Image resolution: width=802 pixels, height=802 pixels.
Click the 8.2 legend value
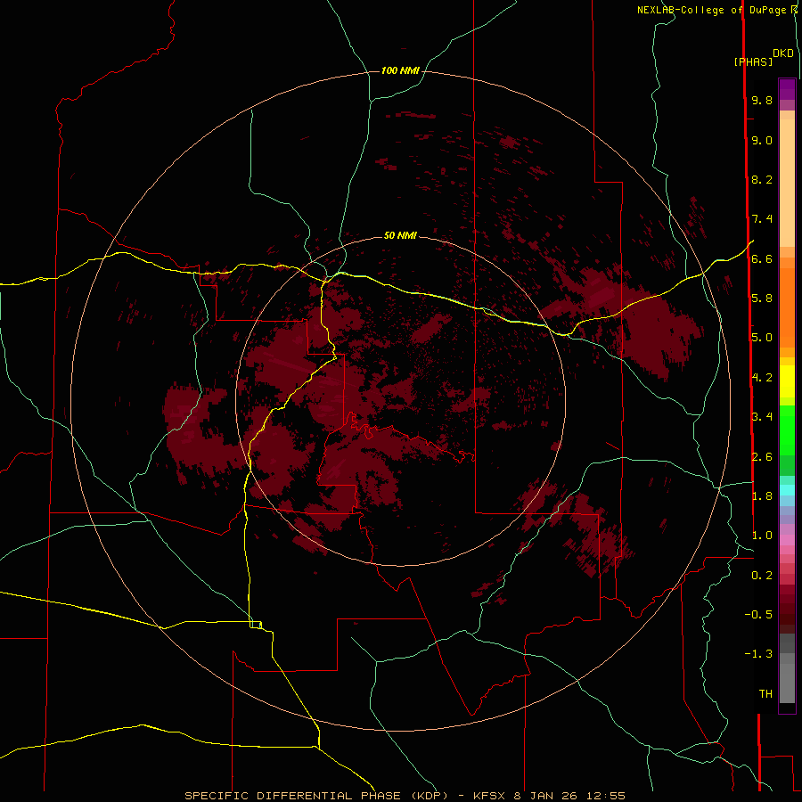coord(762,179)
